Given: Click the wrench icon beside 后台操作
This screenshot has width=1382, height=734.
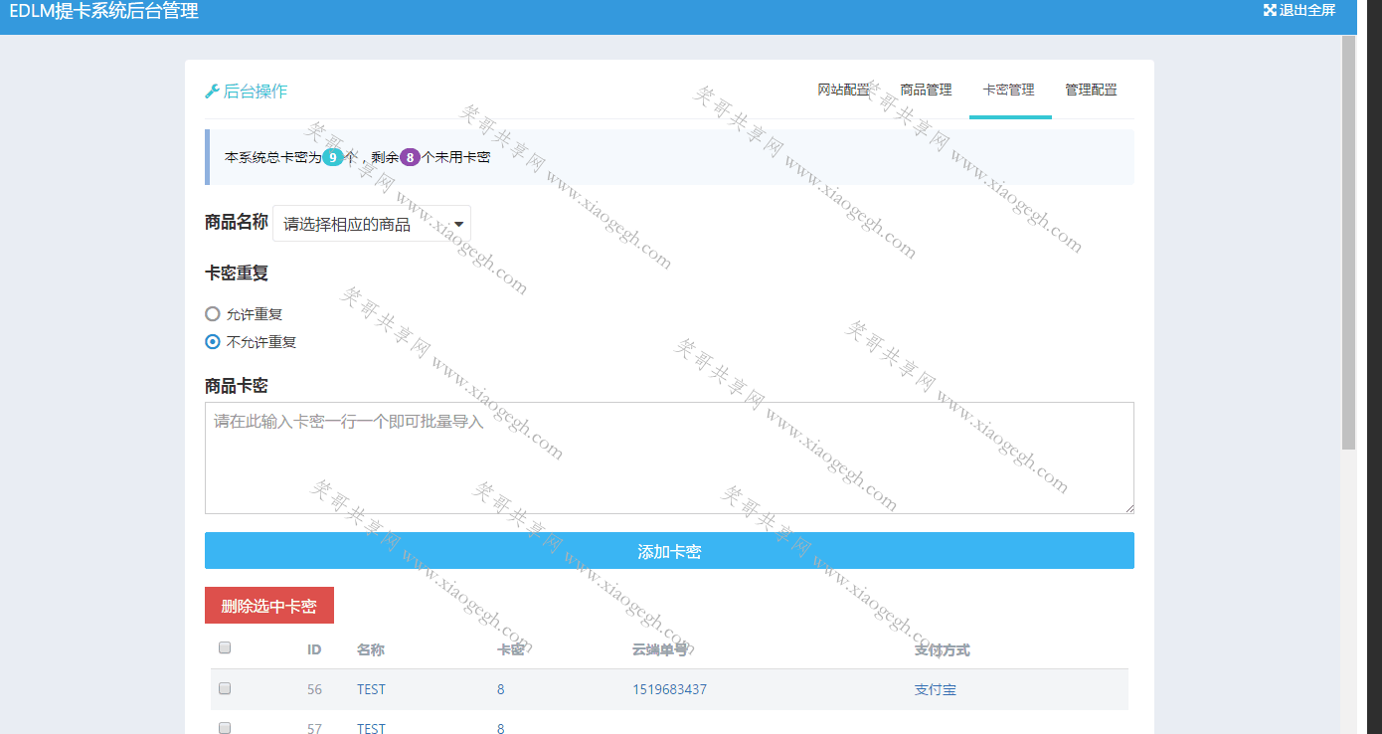Looking at the screenshot, I should point(212,92).
